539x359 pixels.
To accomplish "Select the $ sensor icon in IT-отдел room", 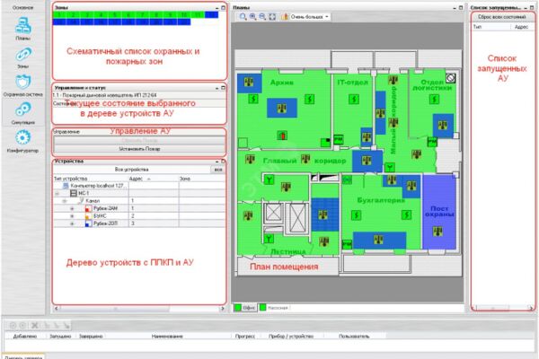I will pos(354,100).
